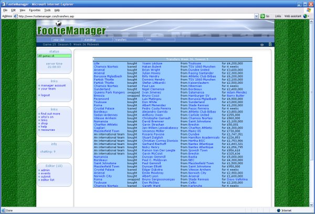Viewport: 315px width, 214px height.
Task: Open the 'resources' sidebar link
Action: pyautogui.click(x=48, y=130)
